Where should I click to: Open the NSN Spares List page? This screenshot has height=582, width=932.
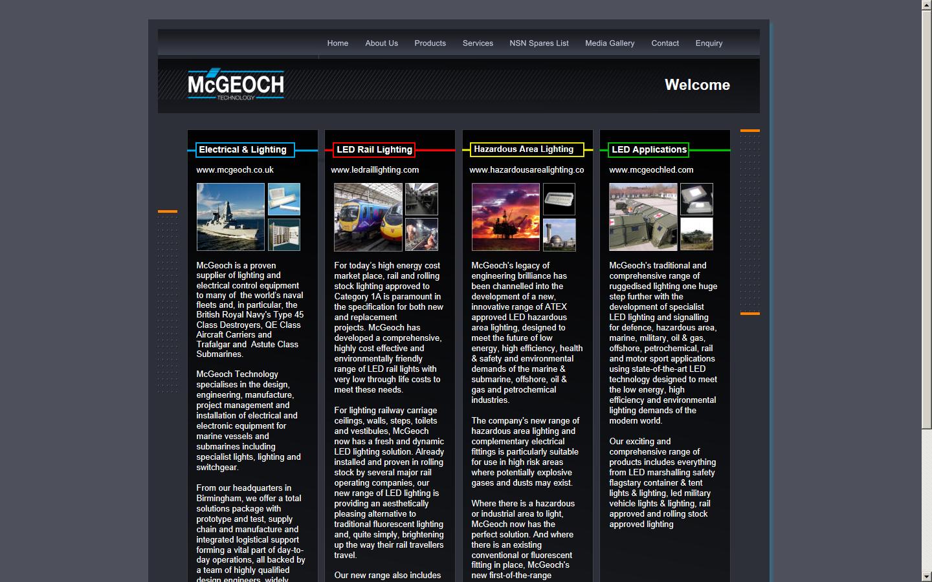pos(538,43)
